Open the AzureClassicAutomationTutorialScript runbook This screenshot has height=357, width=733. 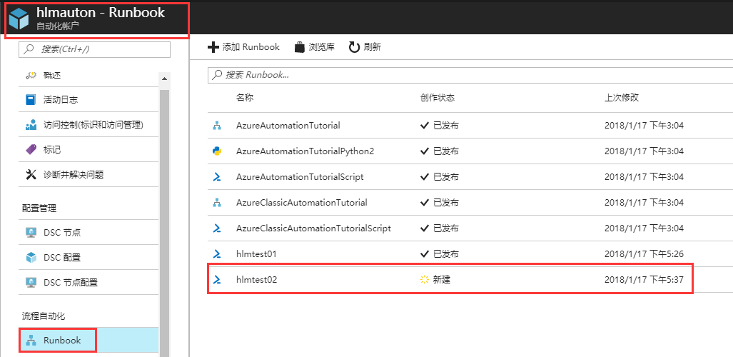[x=313, y=228]
